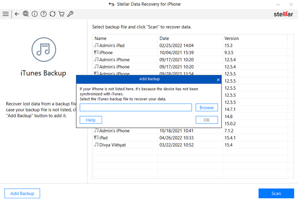Click version "15.0.2"
The height and width of the screenshot is (203, 298).
tap(230, 124)
